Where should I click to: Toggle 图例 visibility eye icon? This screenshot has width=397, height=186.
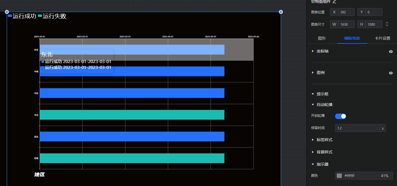(391, 73)
